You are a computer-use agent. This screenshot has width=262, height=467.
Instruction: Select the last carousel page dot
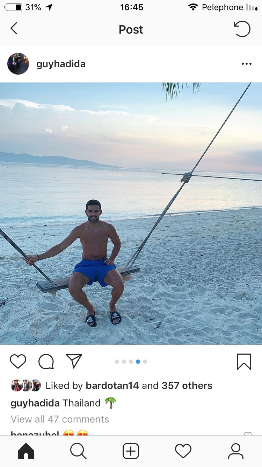click(x=145, y=362)
